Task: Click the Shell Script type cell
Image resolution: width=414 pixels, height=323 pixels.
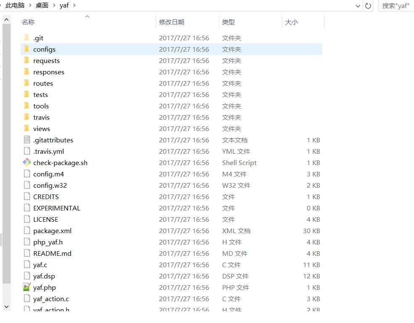Action: click(x=239, y=163)
